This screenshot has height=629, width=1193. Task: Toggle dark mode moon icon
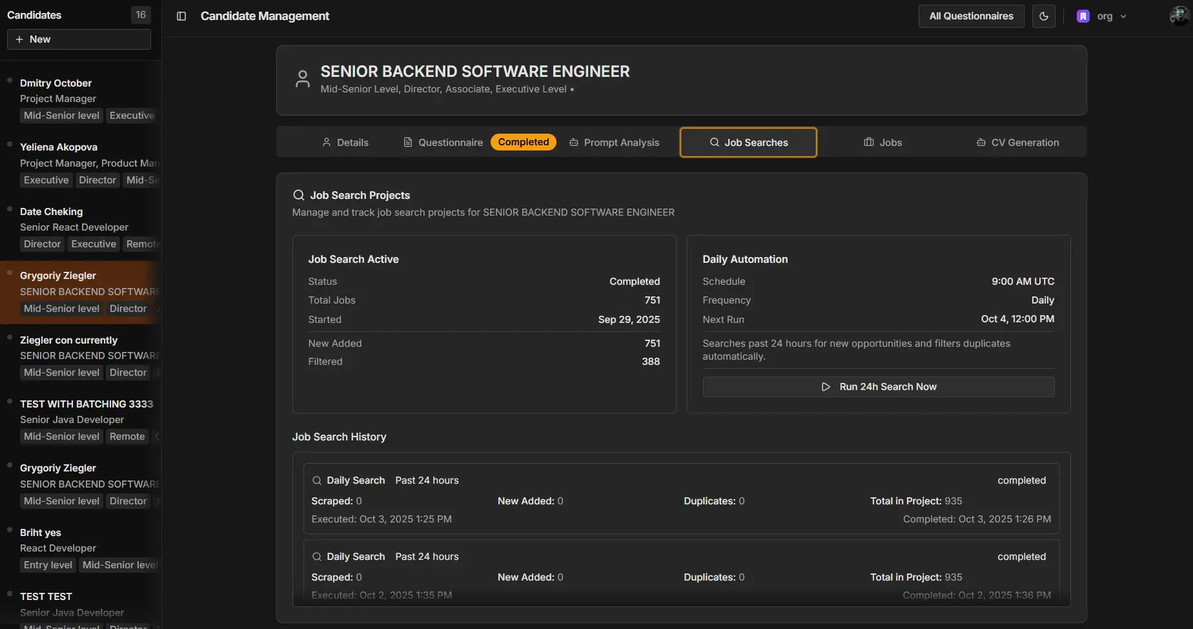pos(1043,16)
